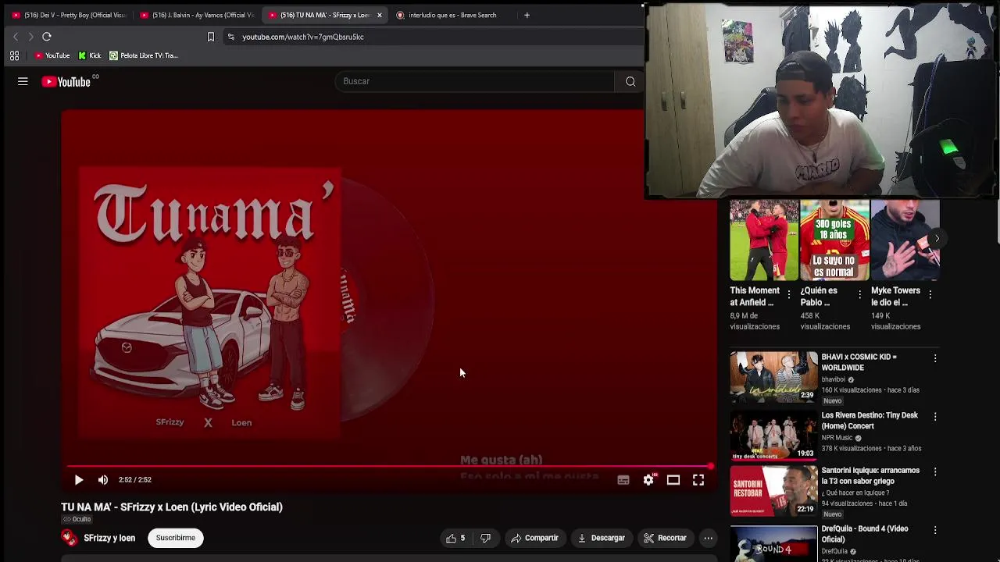The image size is (1000, 562).
Task: Switch to the Dei V - Pretty Boy tab
Action: pos(68,15)
